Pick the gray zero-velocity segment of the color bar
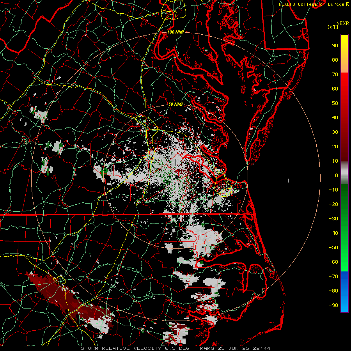 pos(344,173)
